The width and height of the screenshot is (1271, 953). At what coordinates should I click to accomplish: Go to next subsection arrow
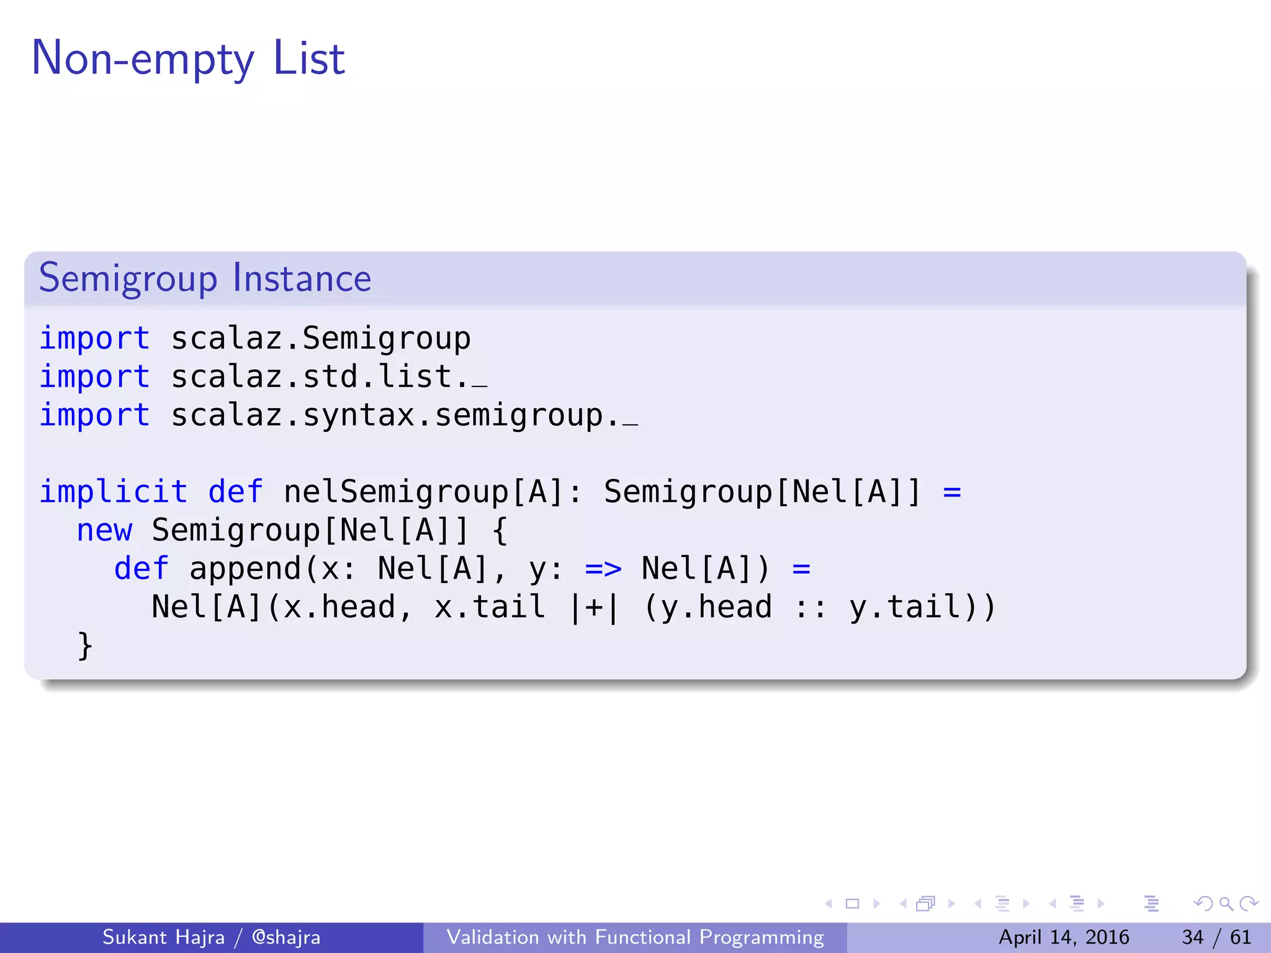(1026, 904)
